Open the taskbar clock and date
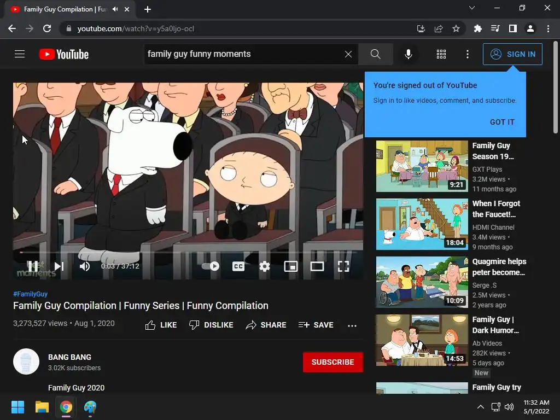This screenshot has width=560, height=420. click(536, 407)
